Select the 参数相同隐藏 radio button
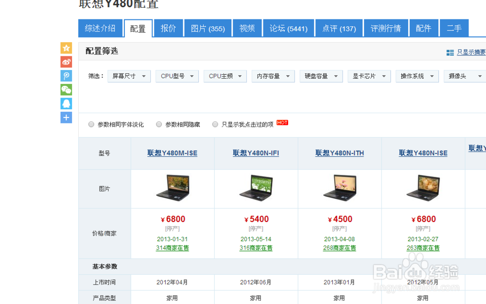 pyautogui.click(x=159, y=124)
